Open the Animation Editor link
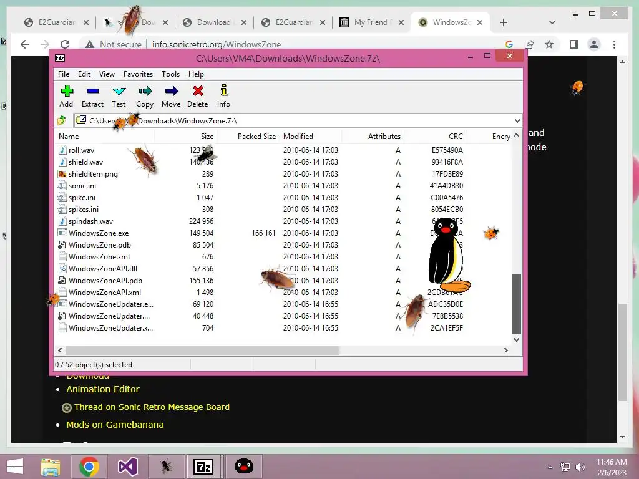This screenshot has width=639, height=479. pos(103,389)
